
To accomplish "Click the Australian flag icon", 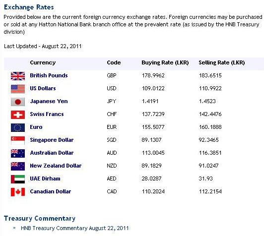I will 18,153.
